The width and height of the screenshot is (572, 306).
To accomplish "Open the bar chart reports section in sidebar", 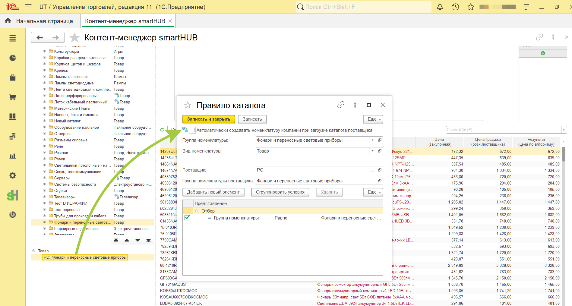I will 13,156.
